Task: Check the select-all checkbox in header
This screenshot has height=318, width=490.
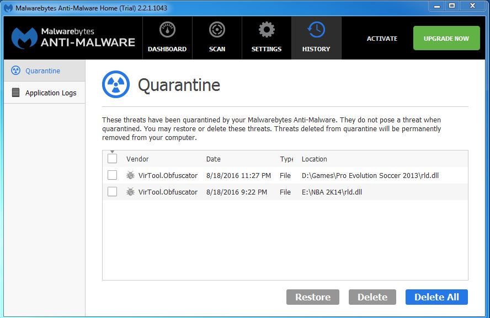Action: point(113,159)
